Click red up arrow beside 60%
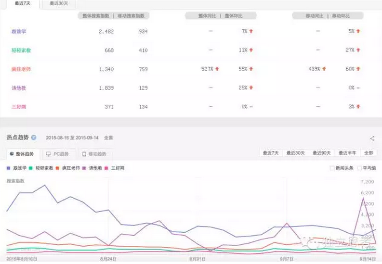This screenshot has height=264, width=382. [358, 69]
